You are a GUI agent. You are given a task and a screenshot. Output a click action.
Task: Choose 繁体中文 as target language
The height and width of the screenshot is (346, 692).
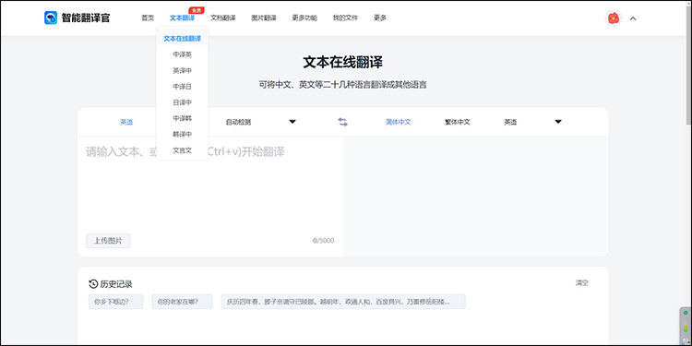[x=458, y=122]
